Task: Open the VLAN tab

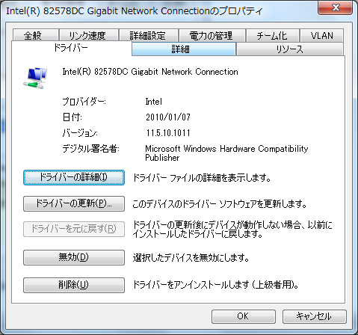Action: (321, 35)
